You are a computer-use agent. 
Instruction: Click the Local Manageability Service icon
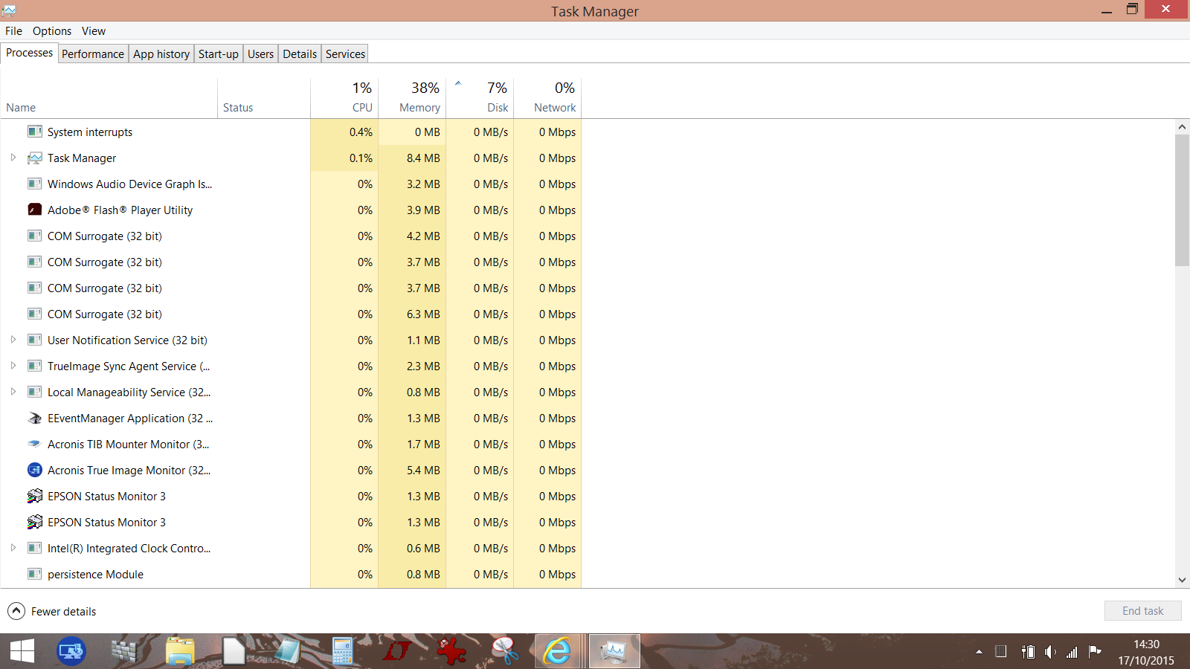pos(34,392)
